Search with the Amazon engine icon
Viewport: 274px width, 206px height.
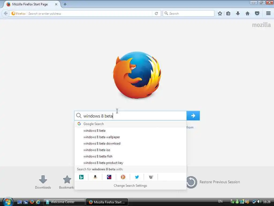pyautogui.click(x=95, y=177)
